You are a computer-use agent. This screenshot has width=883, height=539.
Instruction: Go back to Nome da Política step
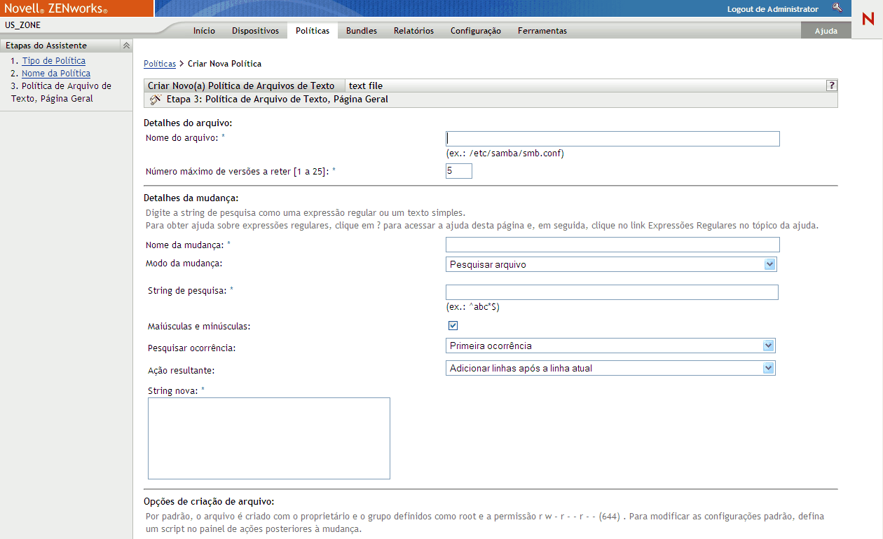pyautogui.click(x=56, y=74)
